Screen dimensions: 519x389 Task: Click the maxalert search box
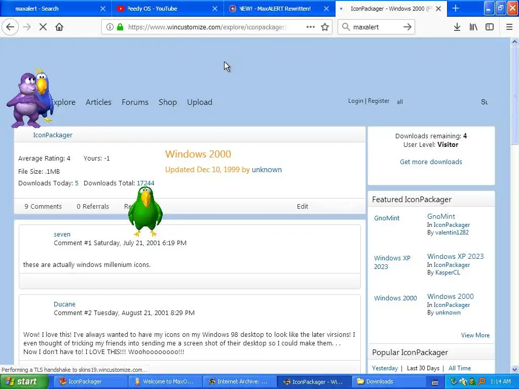pyautogui.click(x=377, y=27)
